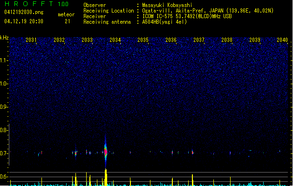Click the 2039 time marker

pyautogui.click(x=255, y=40)
